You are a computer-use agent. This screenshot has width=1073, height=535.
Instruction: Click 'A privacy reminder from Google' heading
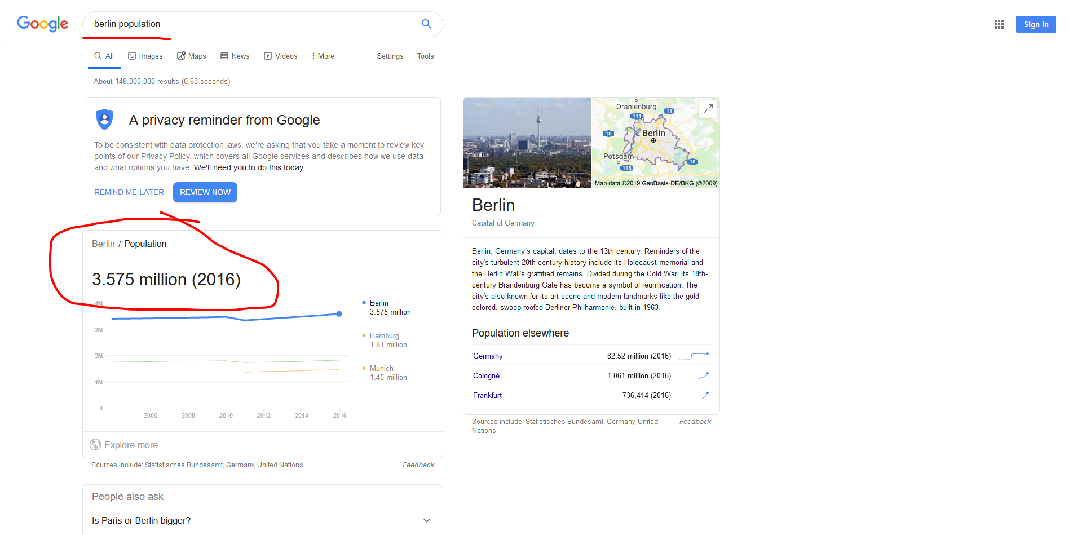click(224, 120)
